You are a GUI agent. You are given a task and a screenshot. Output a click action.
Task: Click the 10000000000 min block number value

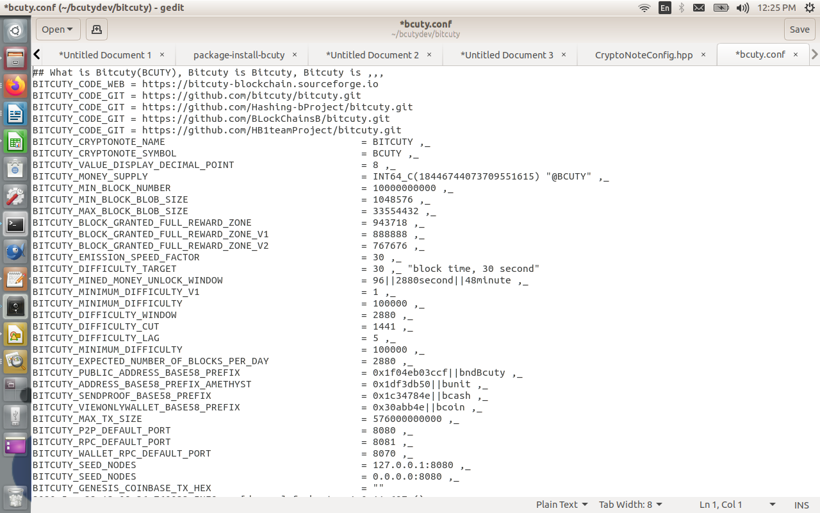404,188
